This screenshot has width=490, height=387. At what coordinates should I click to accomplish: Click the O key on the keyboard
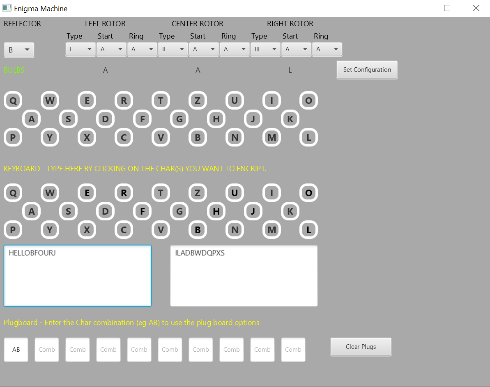[308, 193]
